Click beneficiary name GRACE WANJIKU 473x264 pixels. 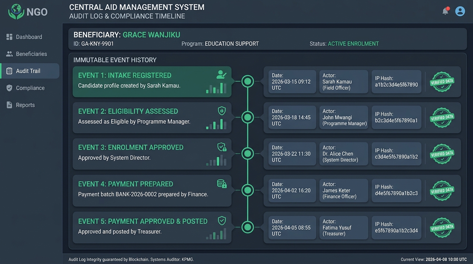click(x=152, y=35)
